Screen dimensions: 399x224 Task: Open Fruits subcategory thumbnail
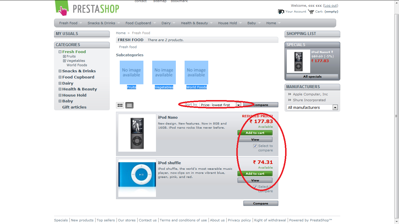click(131, 73)
